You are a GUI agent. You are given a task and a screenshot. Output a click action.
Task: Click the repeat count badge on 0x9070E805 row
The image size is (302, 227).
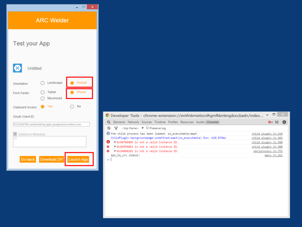[108, 142]
